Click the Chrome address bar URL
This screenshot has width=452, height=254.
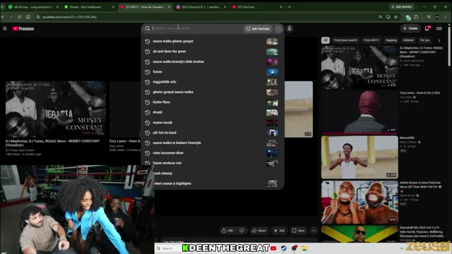pyautogui.click(x=70, y=17)
